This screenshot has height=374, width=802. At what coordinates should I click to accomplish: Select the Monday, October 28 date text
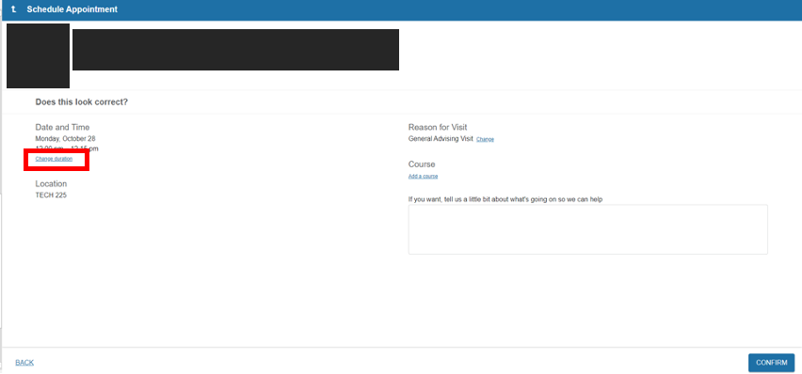click(x=66, y=138)
